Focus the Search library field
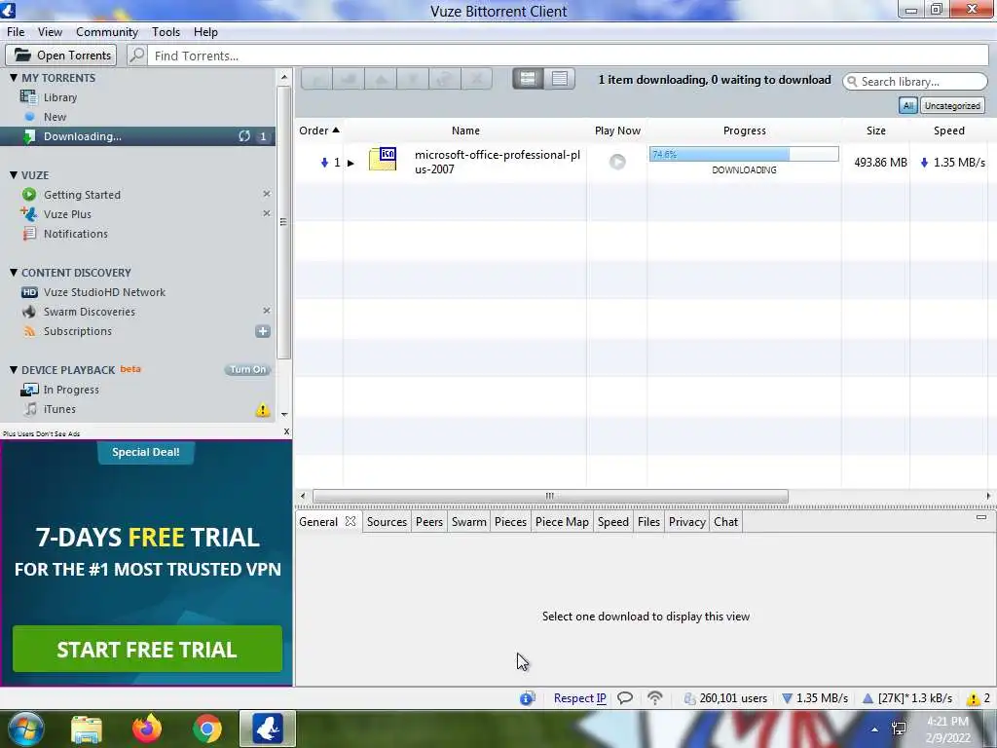The image size is (997, 748). [x=915, y=82]
